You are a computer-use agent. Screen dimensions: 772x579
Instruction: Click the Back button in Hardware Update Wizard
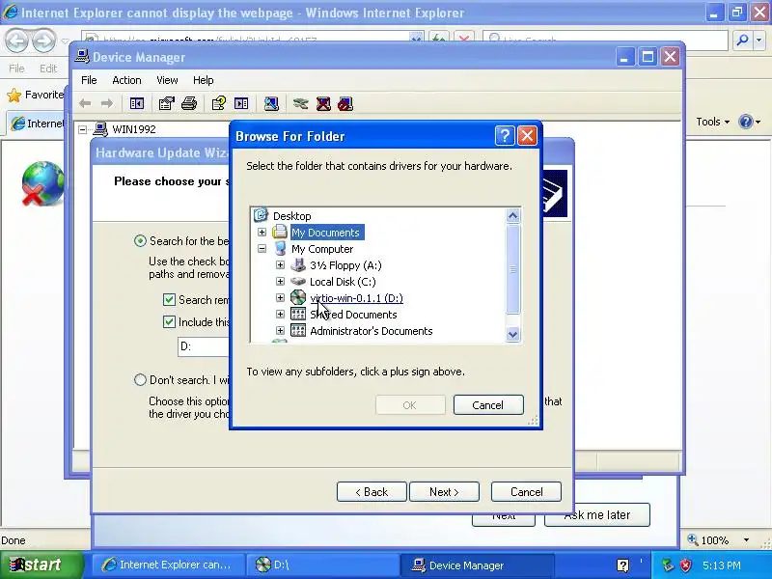point(372,491)
